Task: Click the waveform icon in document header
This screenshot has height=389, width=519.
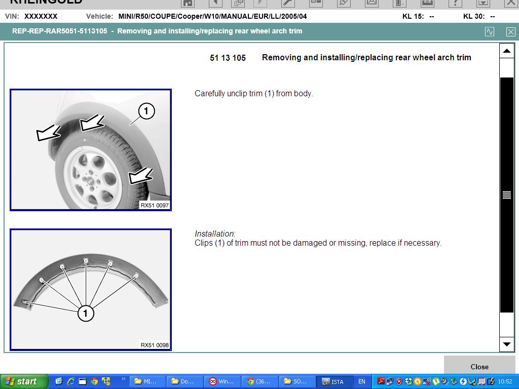Action: point(489,31)
